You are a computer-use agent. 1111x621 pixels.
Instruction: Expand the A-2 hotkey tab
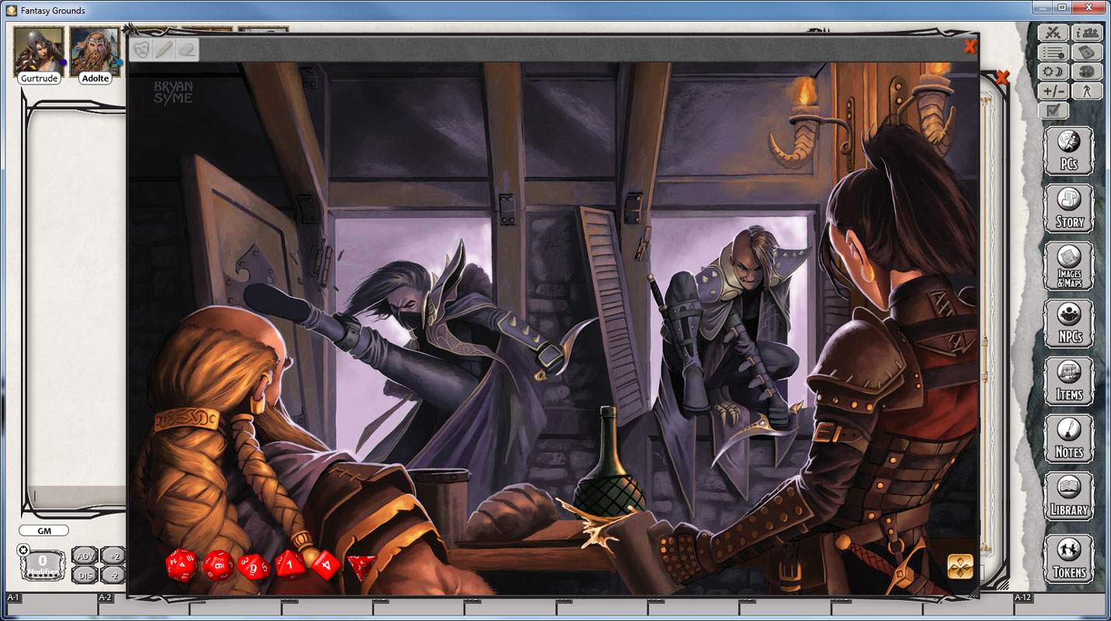point(106,598)
